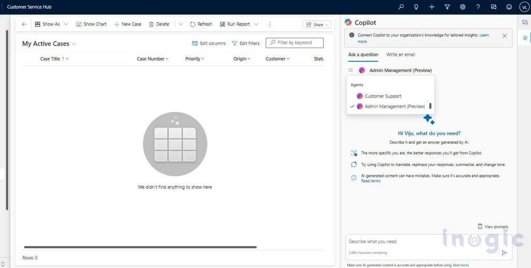This screenshot has width=531, height=268.
Task: Refresh the cases list
Action: pos(201,24)
